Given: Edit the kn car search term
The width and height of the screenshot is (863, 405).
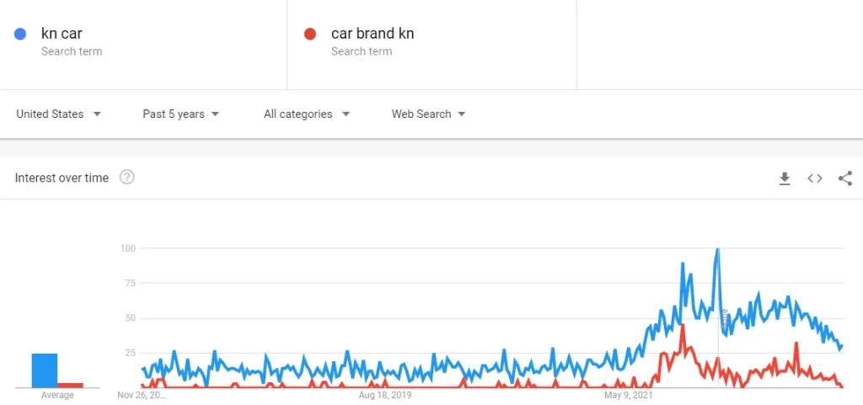Looking at the screenshot, I should coord(62,35).
